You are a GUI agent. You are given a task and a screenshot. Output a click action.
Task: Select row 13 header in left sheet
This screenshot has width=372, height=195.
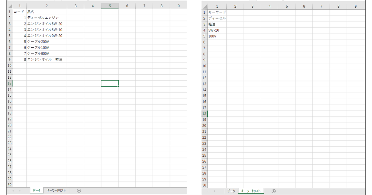[x=9, y=83]
